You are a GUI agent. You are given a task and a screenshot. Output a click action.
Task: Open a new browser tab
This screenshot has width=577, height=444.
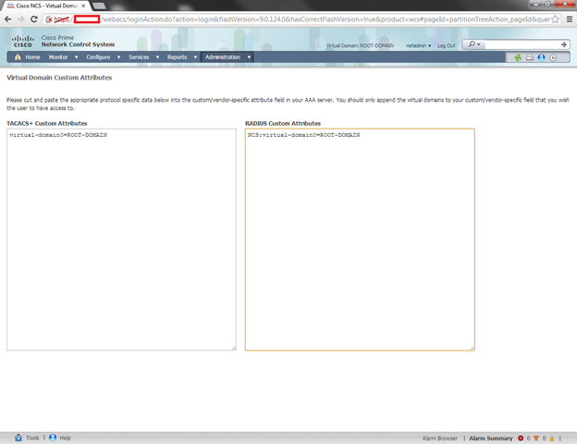point(99,6)
